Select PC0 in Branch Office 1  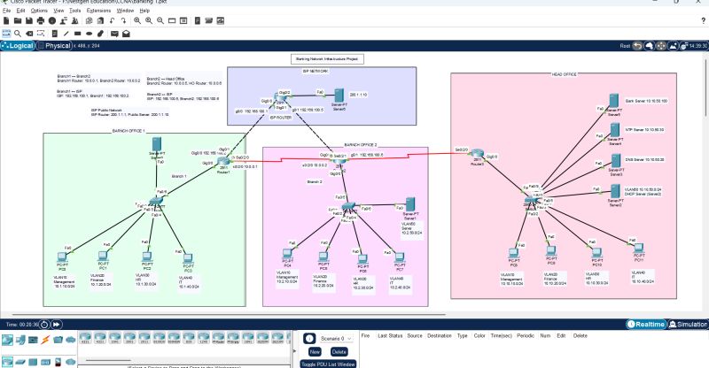[62, 257]
